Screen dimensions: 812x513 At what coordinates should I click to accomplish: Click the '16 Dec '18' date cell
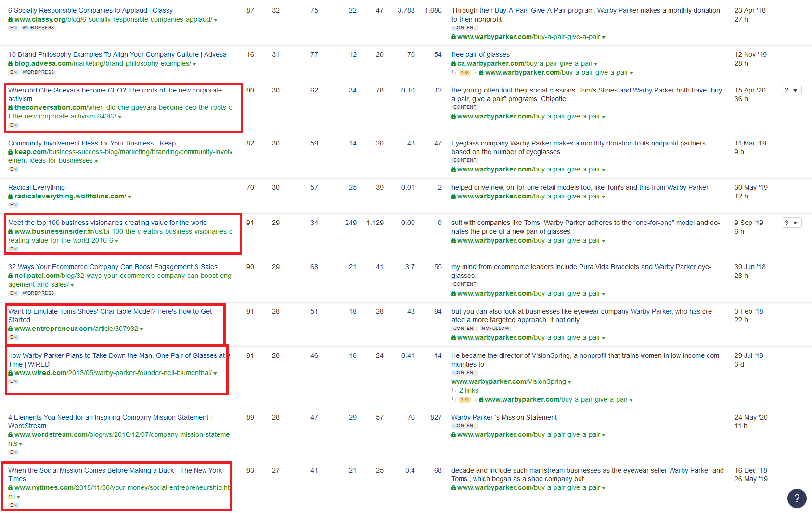coord(751,470)
